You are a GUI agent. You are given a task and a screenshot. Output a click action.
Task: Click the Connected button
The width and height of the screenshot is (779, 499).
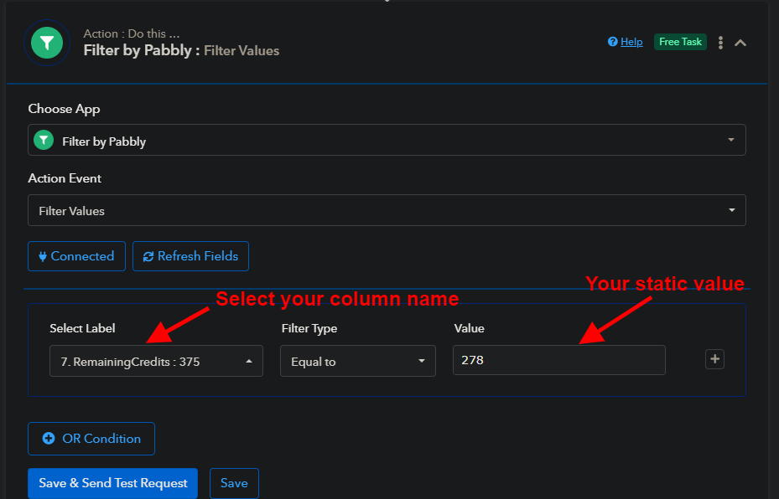76,256
